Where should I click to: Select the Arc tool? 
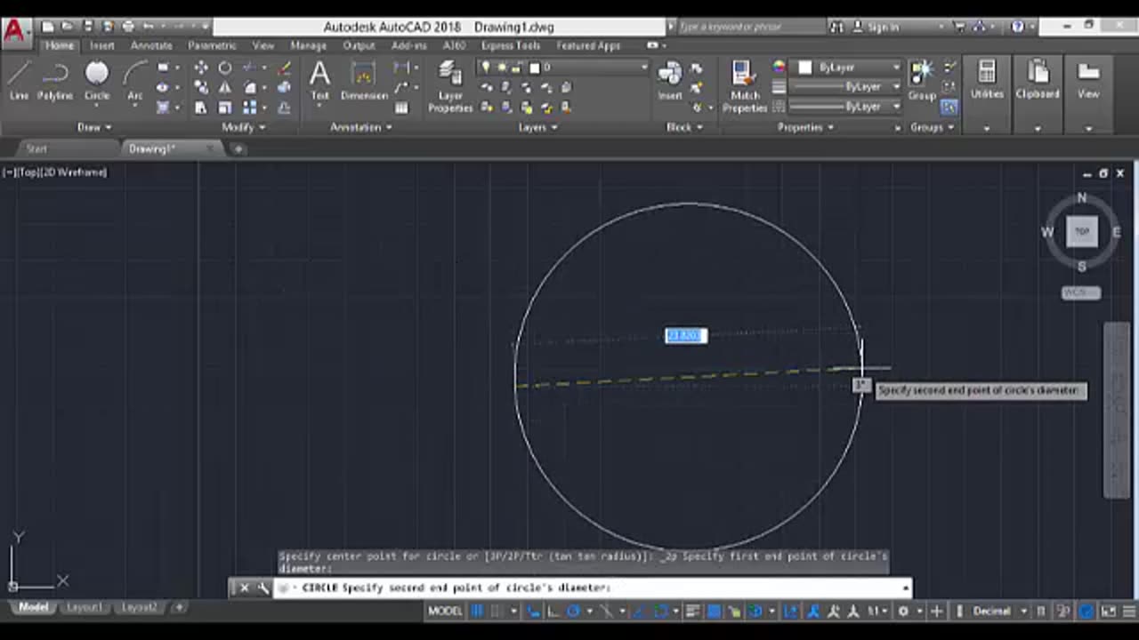135,80
